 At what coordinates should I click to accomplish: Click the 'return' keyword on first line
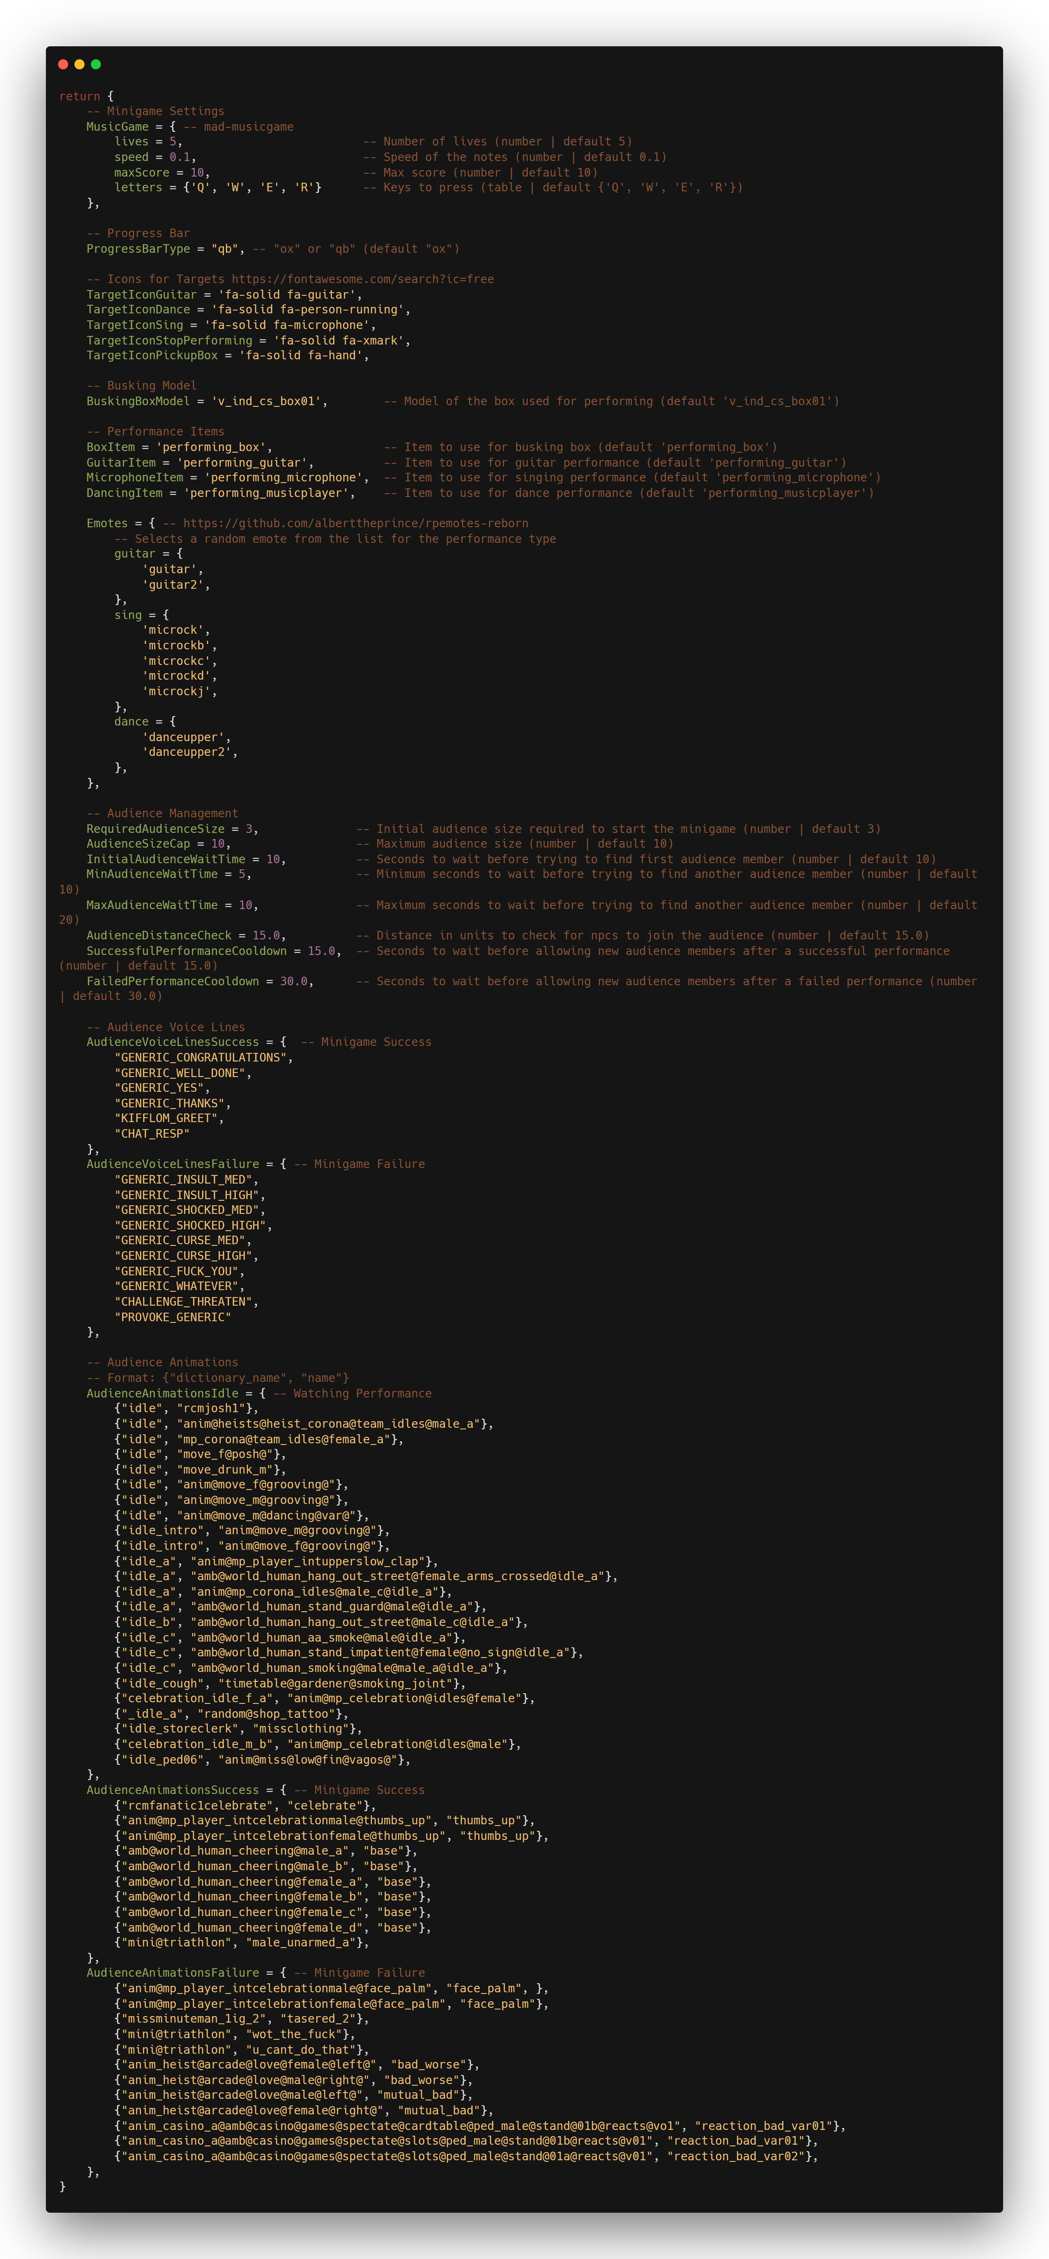pos(79,96)
